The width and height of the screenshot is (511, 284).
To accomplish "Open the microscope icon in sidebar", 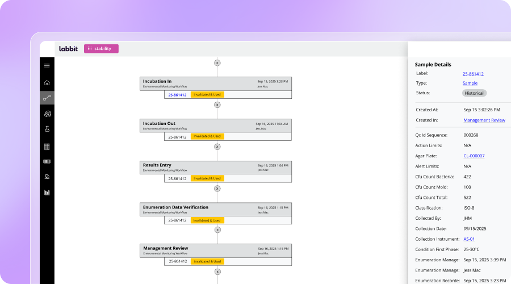I will click(x=47, y=177).
